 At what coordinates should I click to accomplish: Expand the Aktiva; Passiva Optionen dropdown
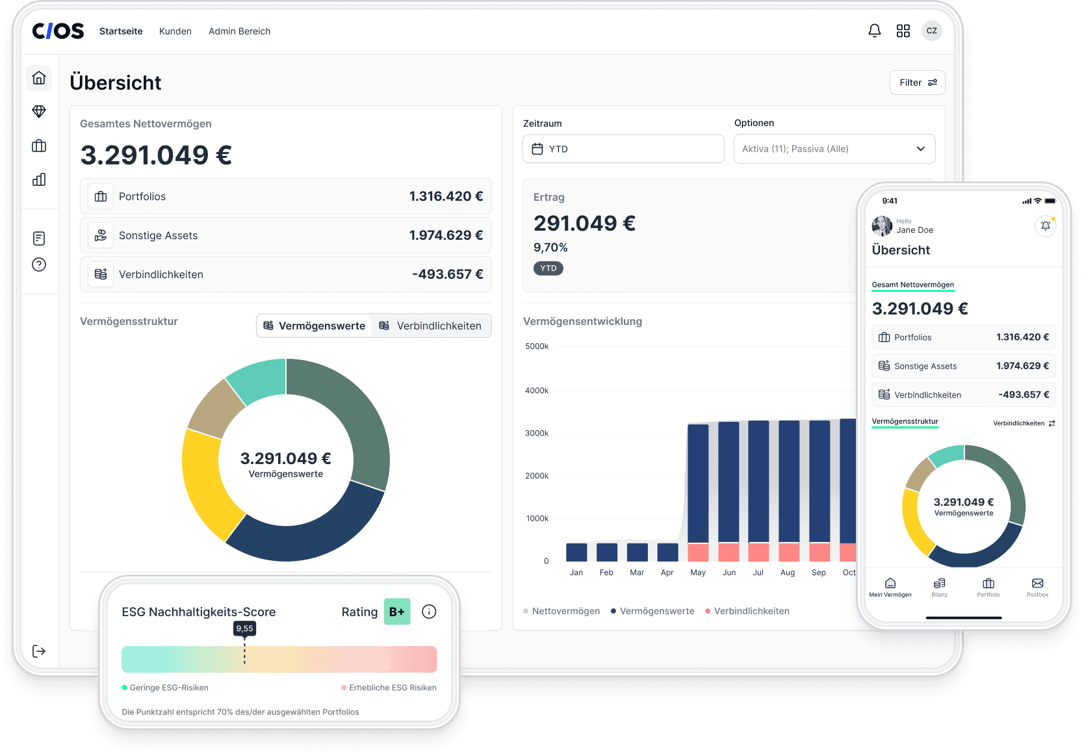(x=834, y=148)
